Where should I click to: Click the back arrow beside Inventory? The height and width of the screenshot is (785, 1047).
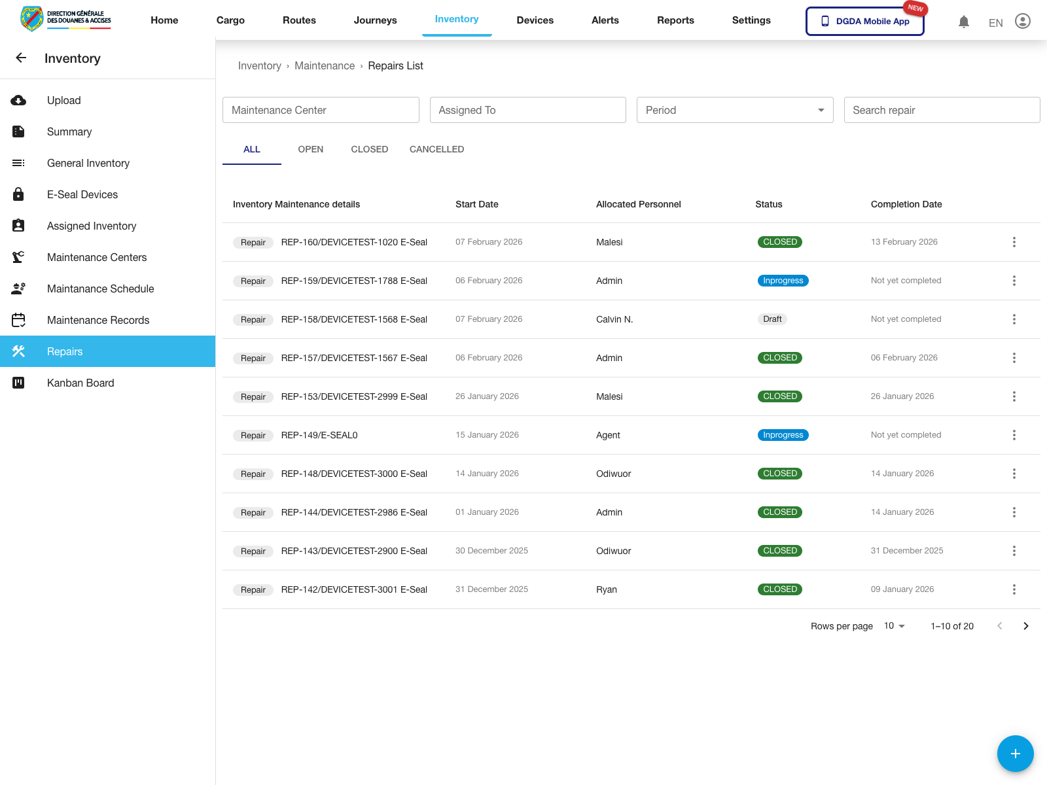click(21, 58)
